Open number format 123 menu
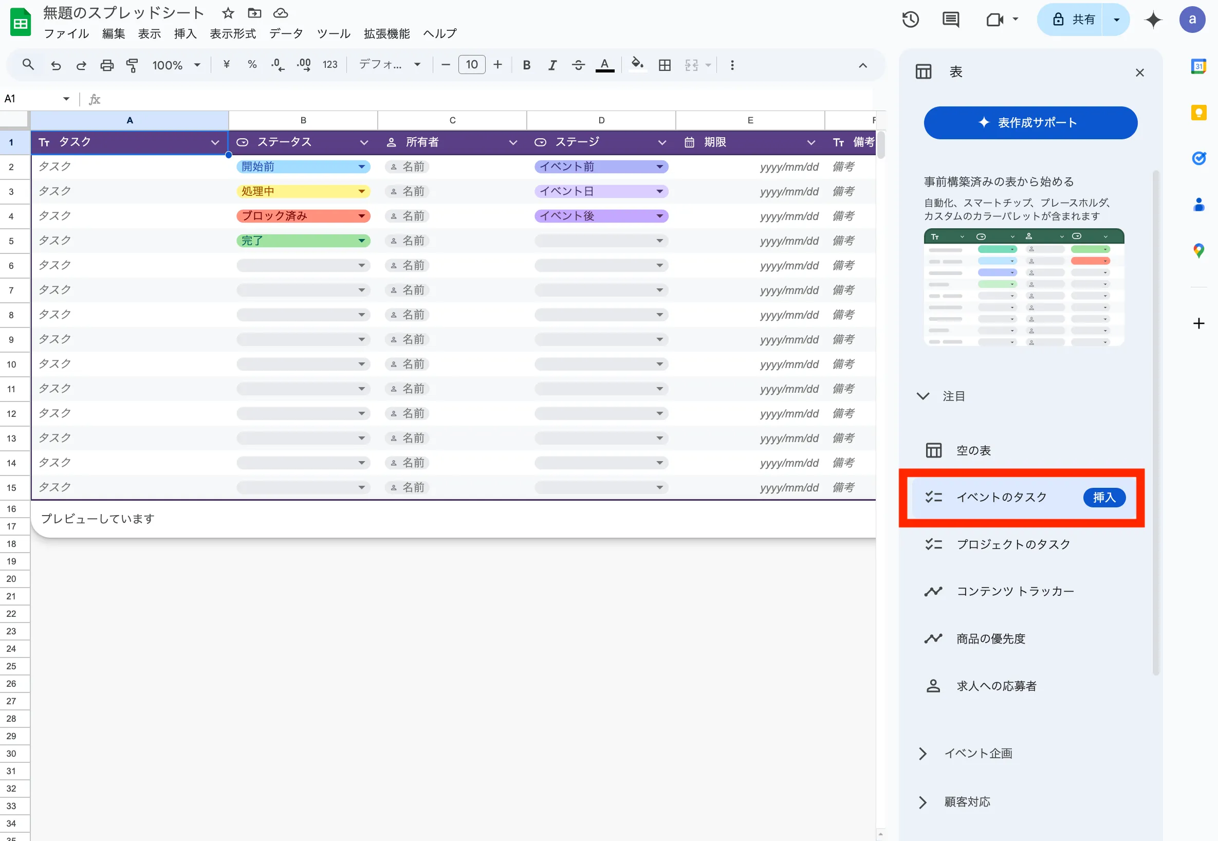The image size is (1218, 841). (330, 65)
